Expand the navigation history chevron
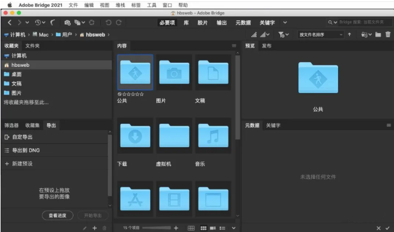The height and width of the screenshot is (232, 394). pos(27,23)
